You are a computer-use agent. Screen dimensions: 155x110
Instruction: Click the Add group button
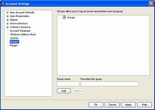pyautogui.click(x=64, y=91)
